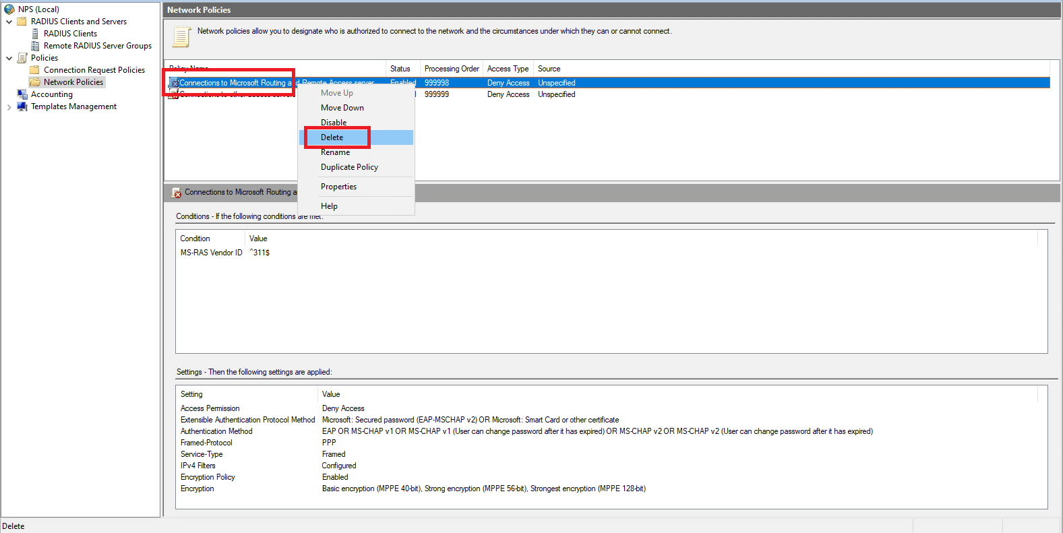Click the Connection Request Policies folder icon

(x=35, y=70)
